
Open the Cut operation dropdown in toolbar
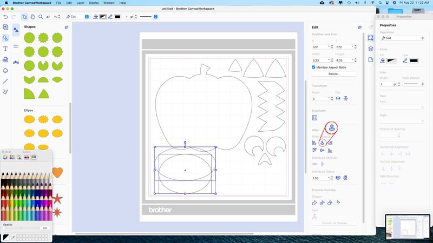[77, 17]
